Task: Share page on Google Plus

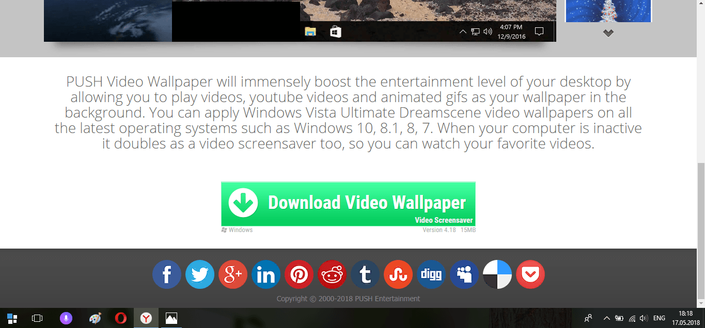Action: [x=233, y=274]
